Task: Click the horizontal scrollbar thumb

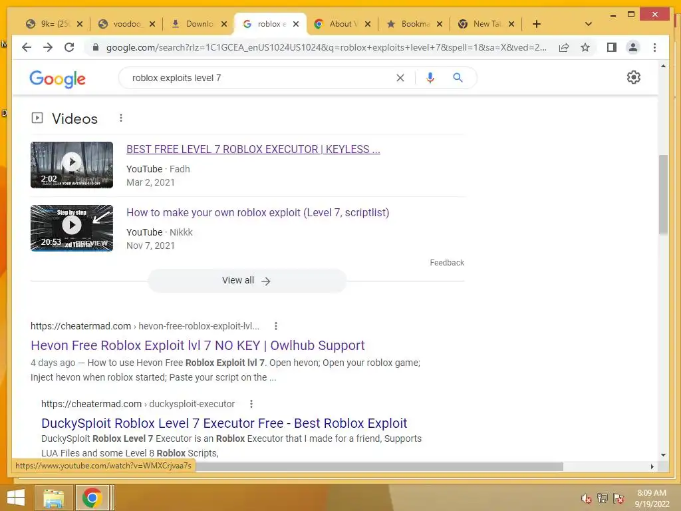Action: click(378, 466)
